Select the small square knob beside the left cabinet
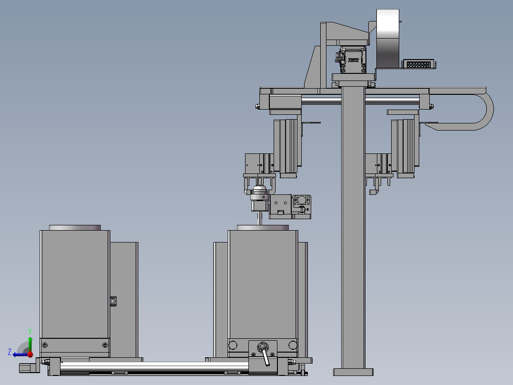Viewport: 513px width, 385px height. pos(113,301)
